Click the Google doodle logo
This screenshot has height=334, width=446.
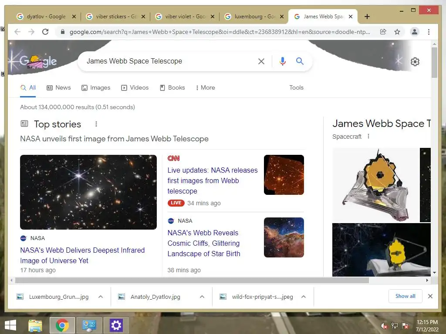[38, 61]
